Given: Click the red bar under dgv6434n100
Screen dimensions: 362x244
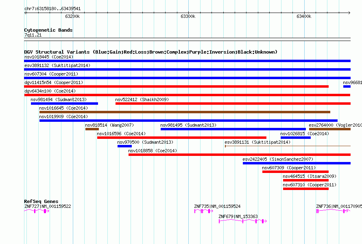Looking at the screenshot, I should (187, 95).
